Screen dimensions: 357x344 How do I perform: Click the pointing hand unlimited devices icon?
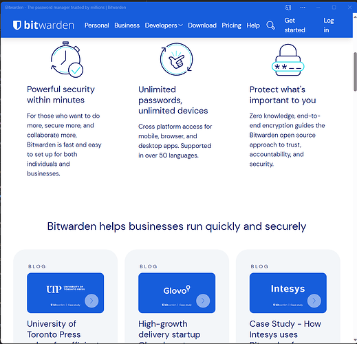(177, 59)
